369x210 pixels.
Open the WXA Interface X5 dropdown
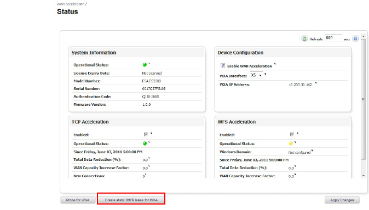(256, 75)
